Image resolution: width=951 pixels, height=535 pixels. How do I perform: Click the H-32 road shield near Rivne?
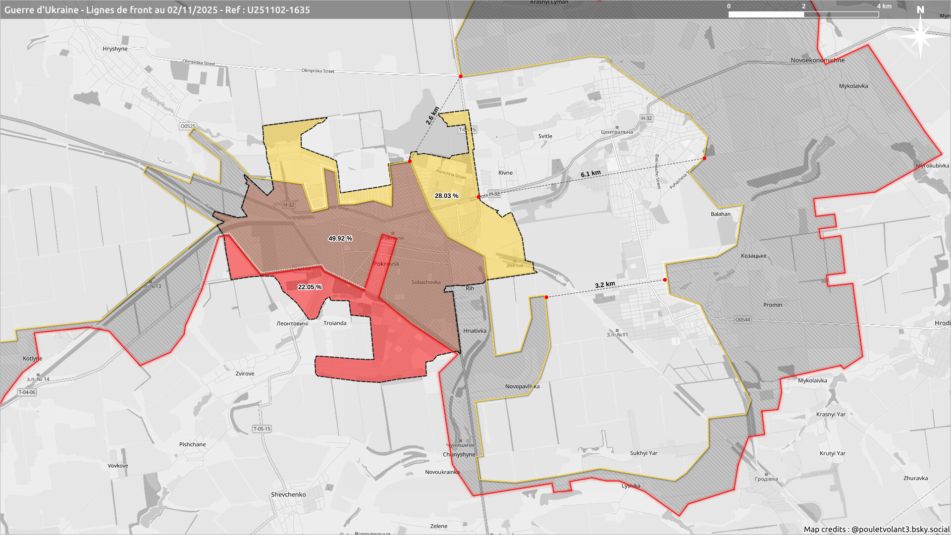[494, 194]
